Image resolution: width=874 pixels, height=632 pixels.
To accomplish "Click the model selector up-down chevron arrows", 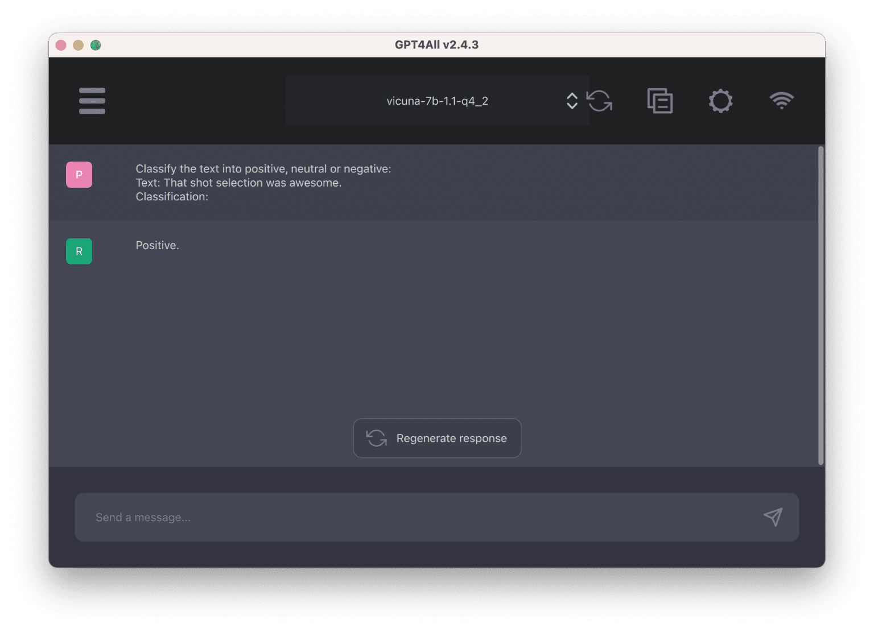I will (572, 101).
